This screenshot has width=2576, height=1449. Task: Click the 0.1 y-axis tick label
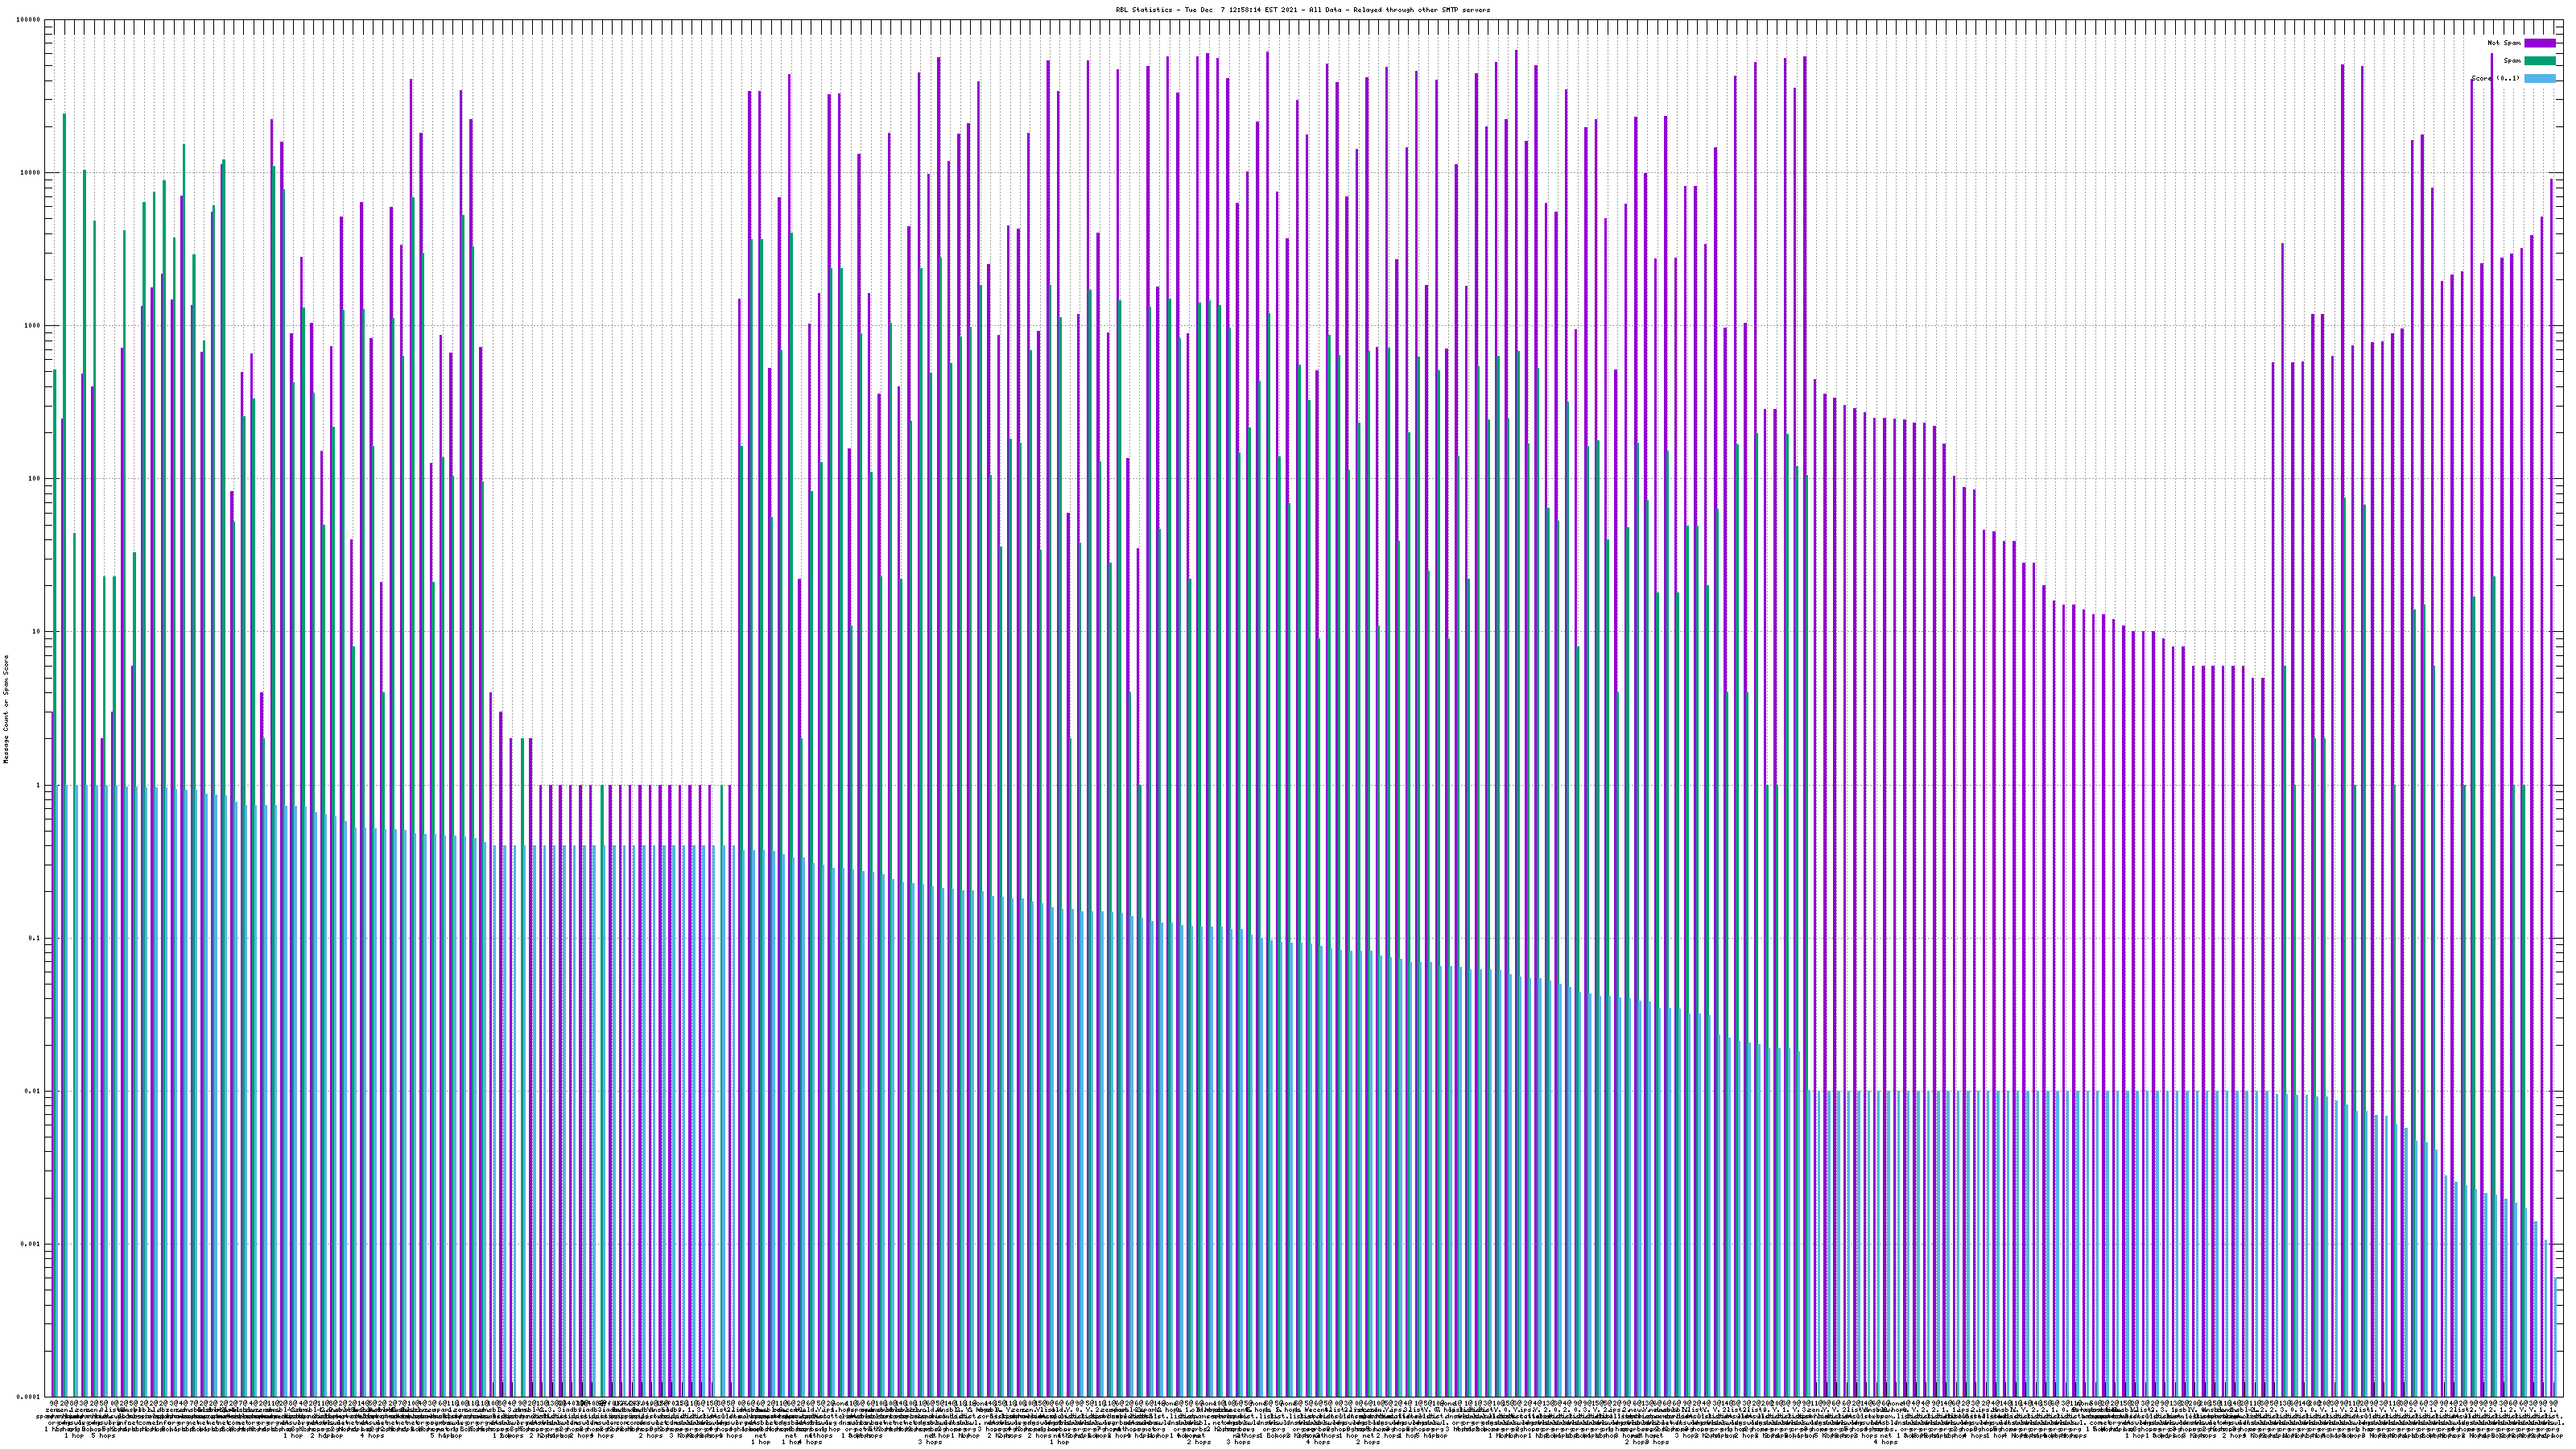click(35, 938)
